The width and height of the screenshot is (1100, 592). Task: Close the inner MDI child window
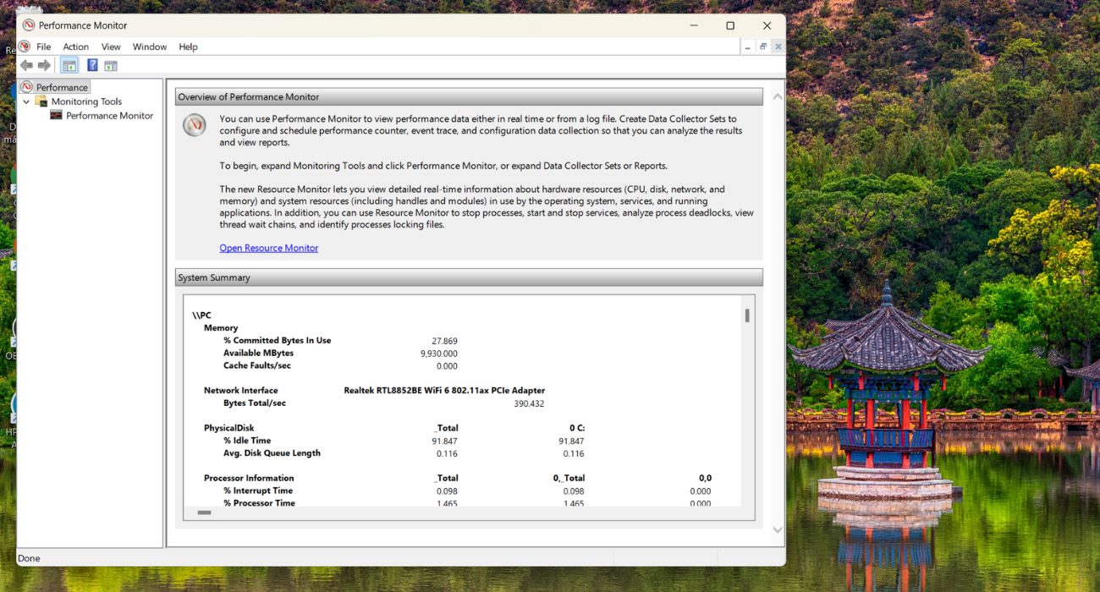(x=778, y=47)
